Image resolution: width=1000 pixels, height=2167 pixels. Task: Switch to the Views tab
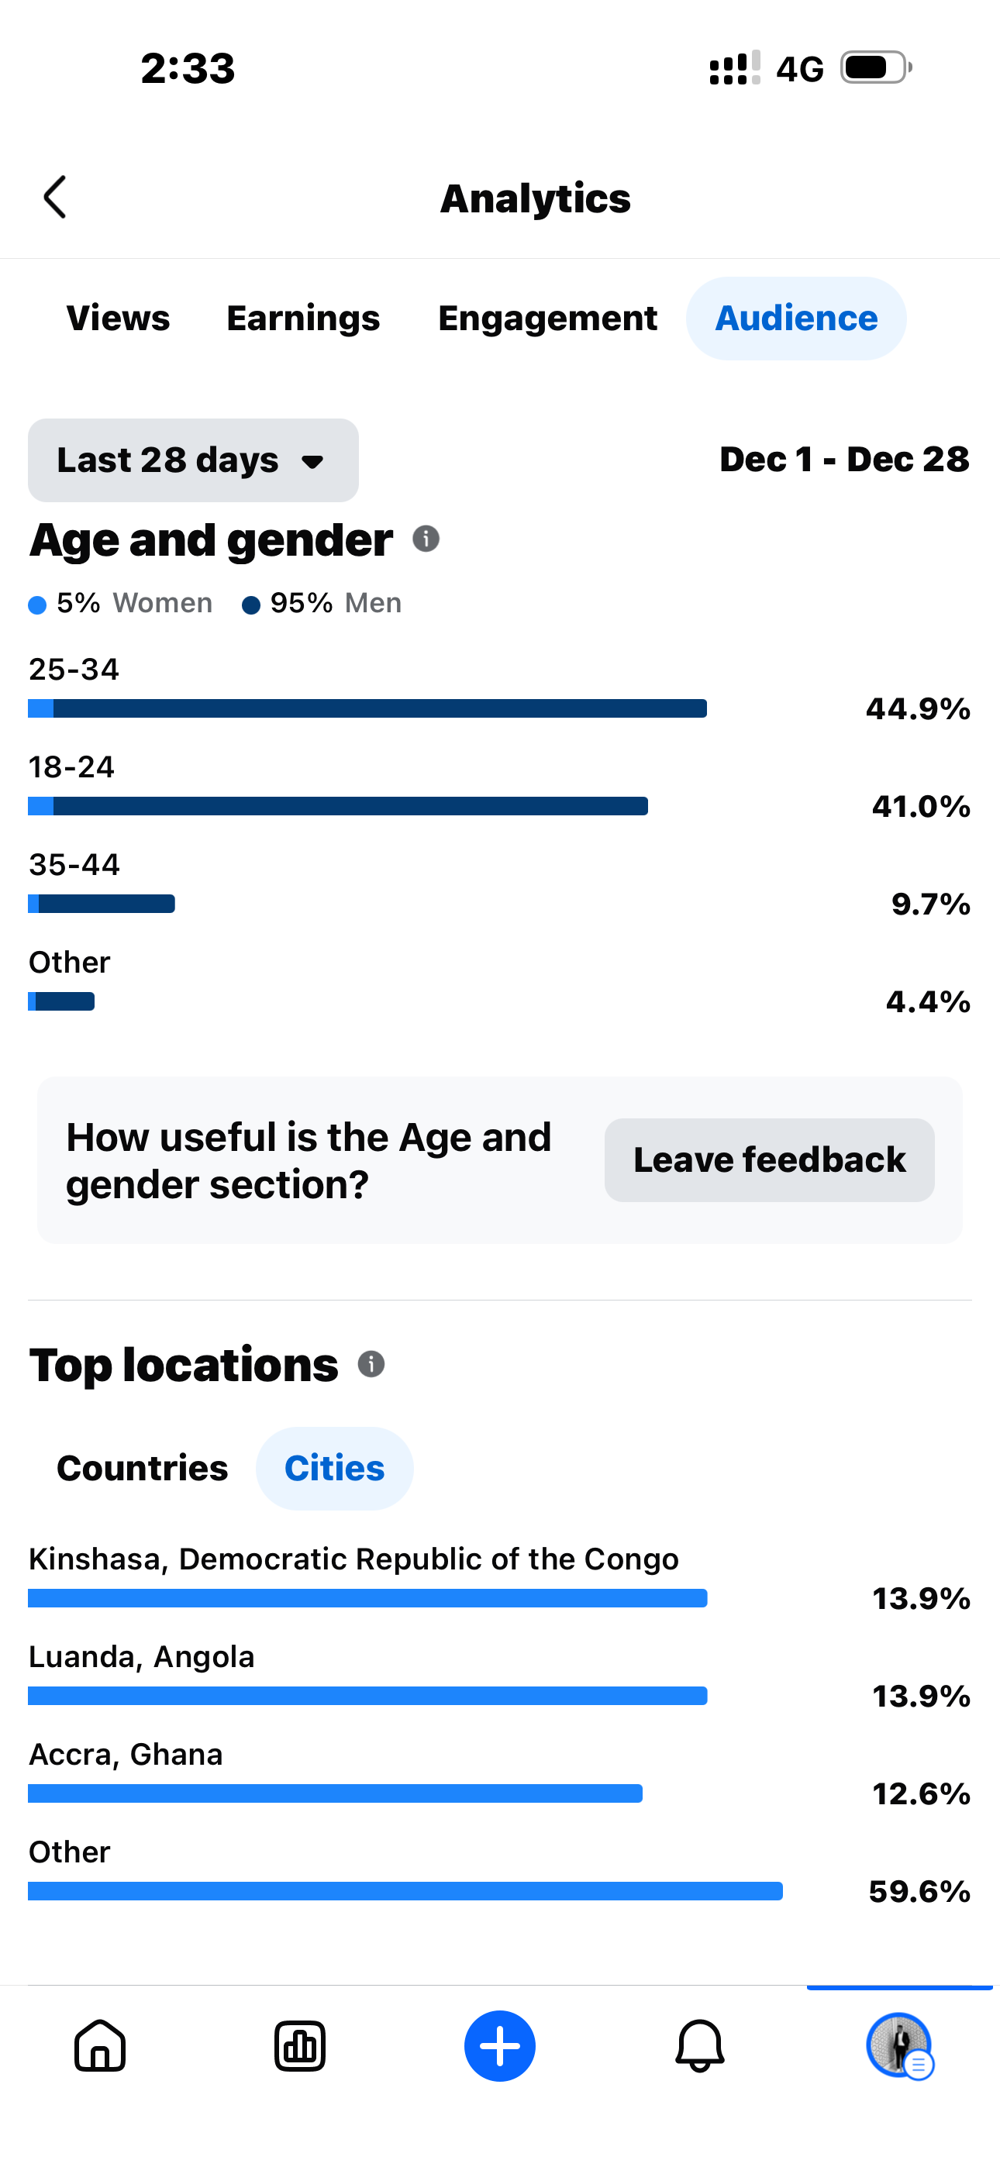coord(118,318)
